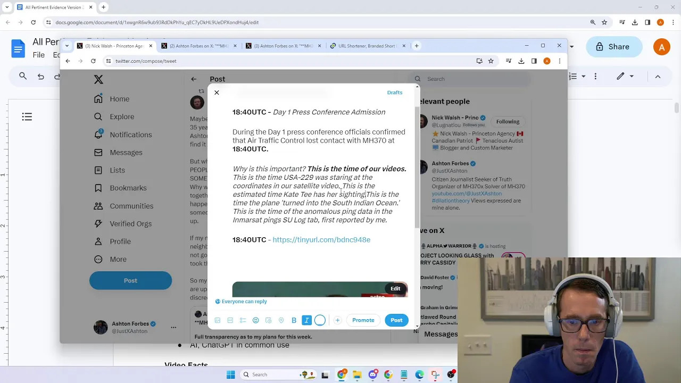The image size is (681, 383).
Task: Bookmark the Twitter page with star
Action: click(x=491, y=61)
